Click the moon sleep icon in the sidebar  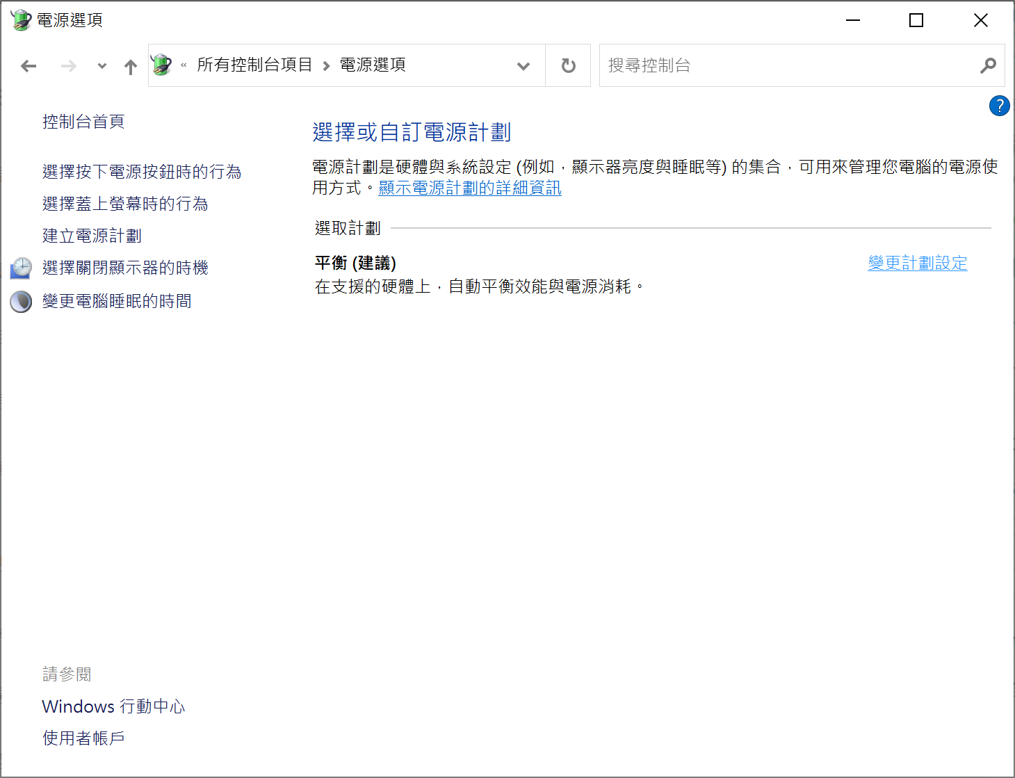coord(21,301)
